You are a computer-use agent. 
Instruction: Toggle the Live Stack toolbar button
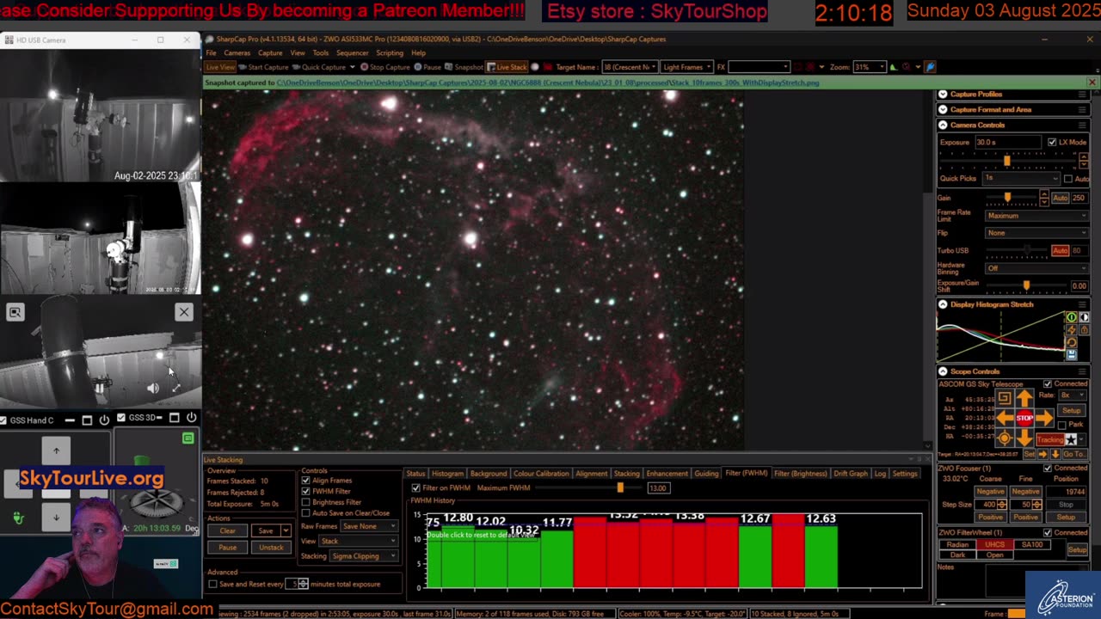[x=507, y=67]
